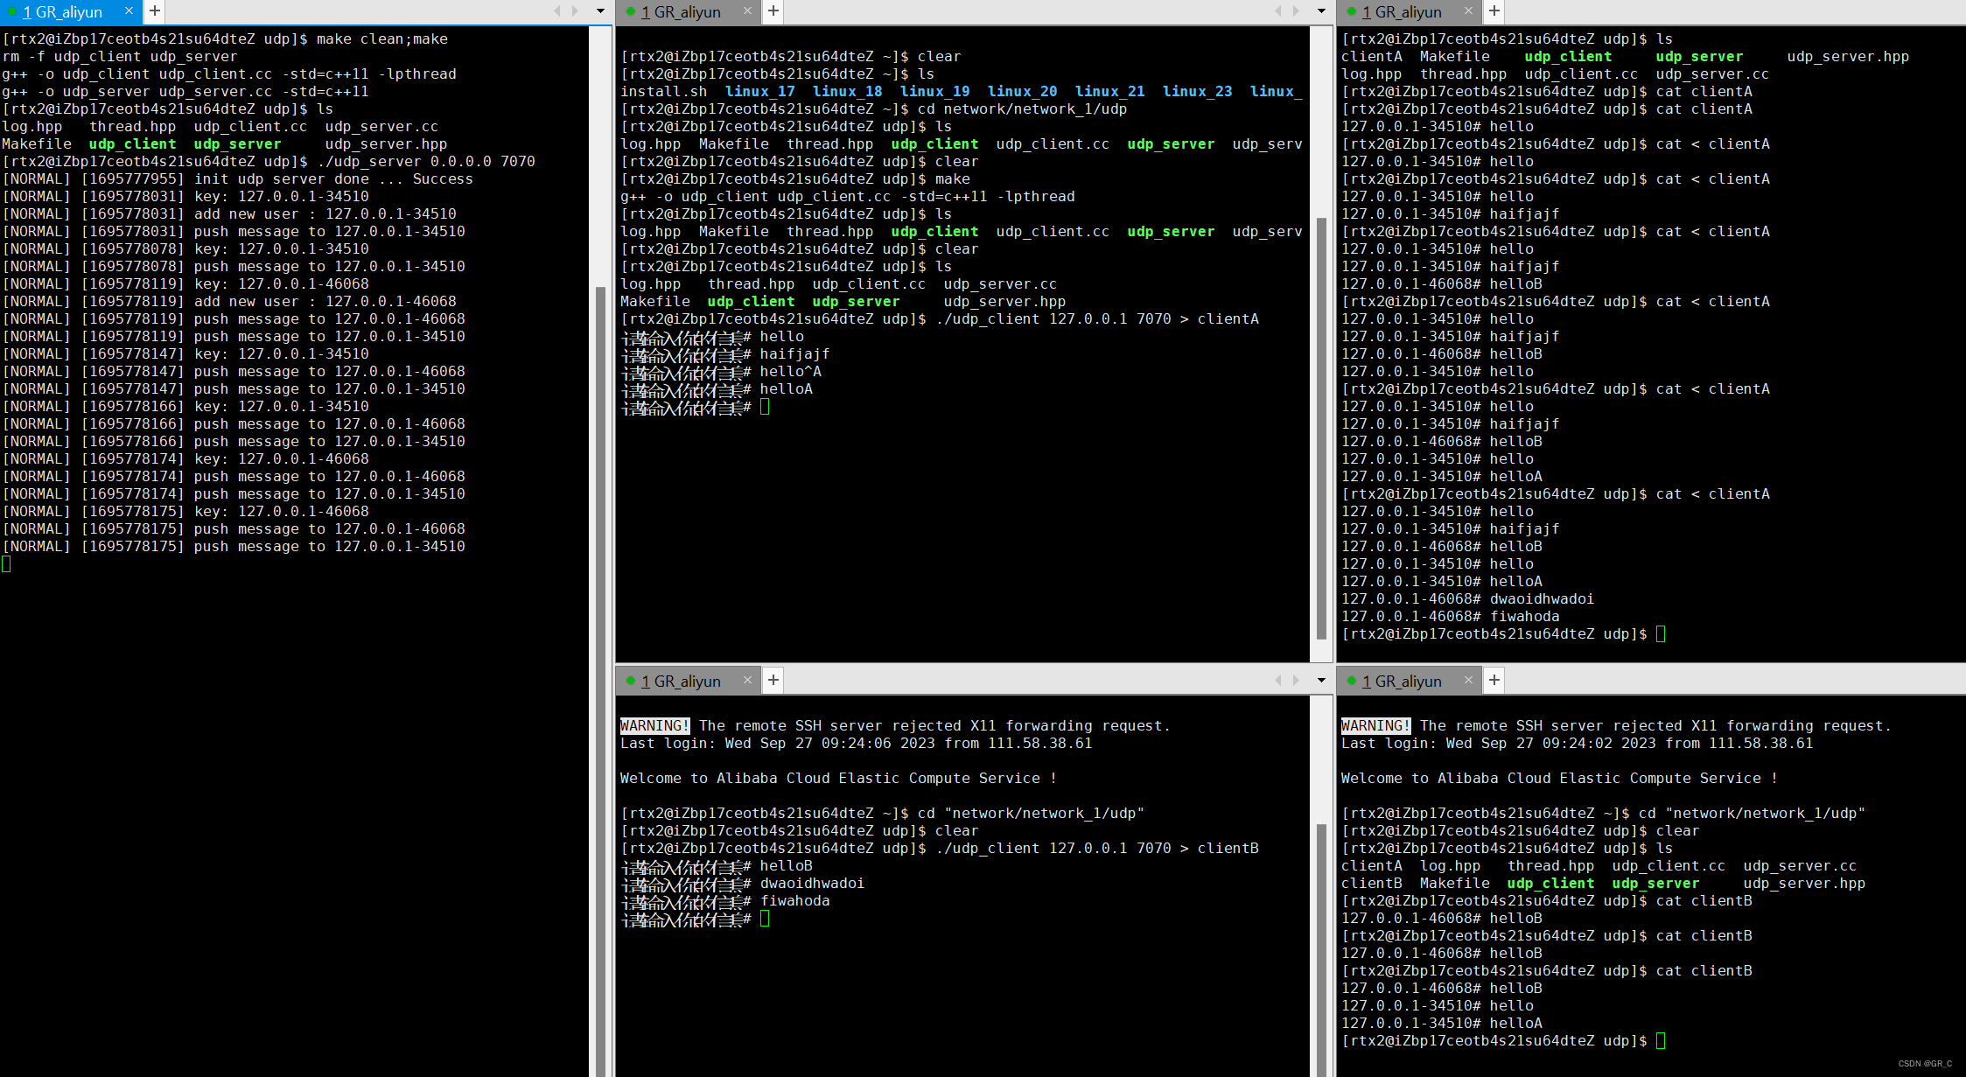Click the 'clientB' file name in the ls listing
Screen dimensions: 1966x1077
(x=1372, y=883)
